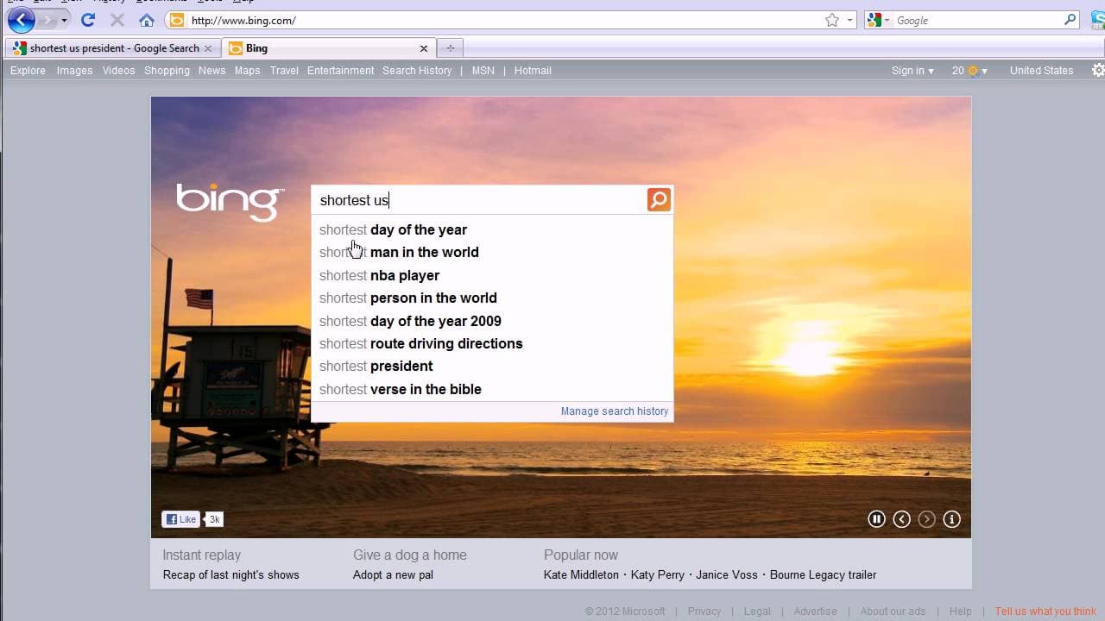Open the image info icon
Screen dimensions: 1105x621
coord(951,519)
